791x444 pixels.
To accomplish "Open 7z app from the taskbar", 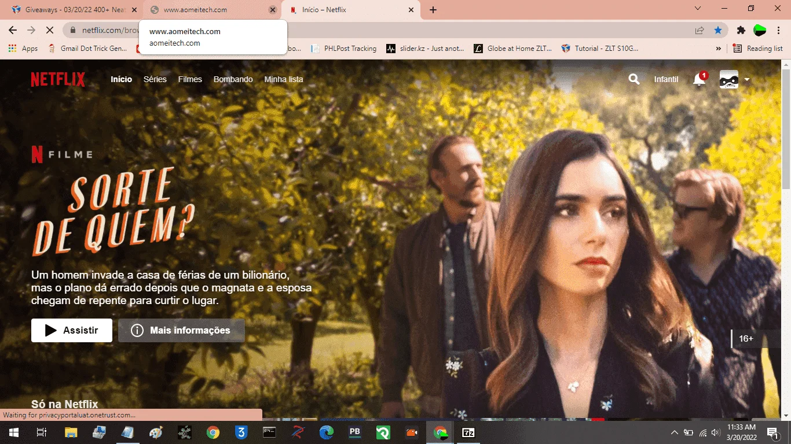I will point(468,432).
